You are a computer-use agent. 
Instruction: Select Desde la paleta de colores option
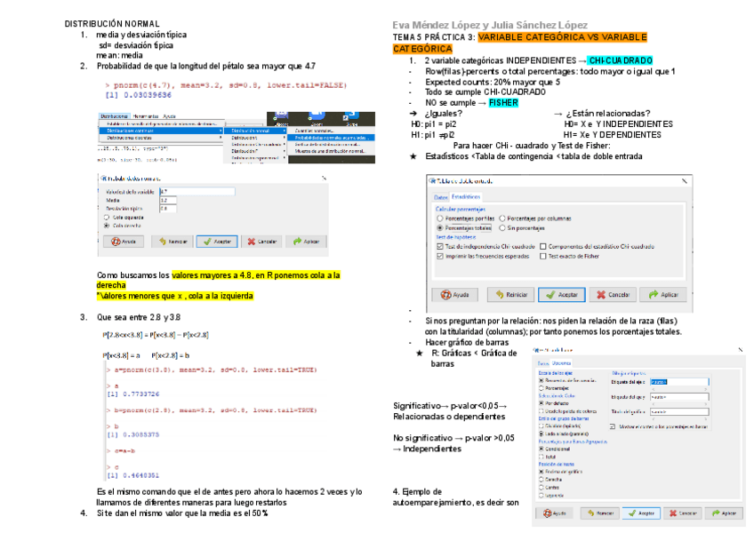541,411
